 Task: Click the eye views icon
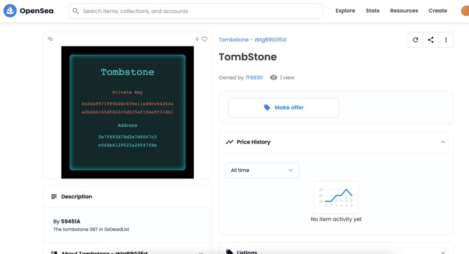pyautogui.click(x=273, y=78)
